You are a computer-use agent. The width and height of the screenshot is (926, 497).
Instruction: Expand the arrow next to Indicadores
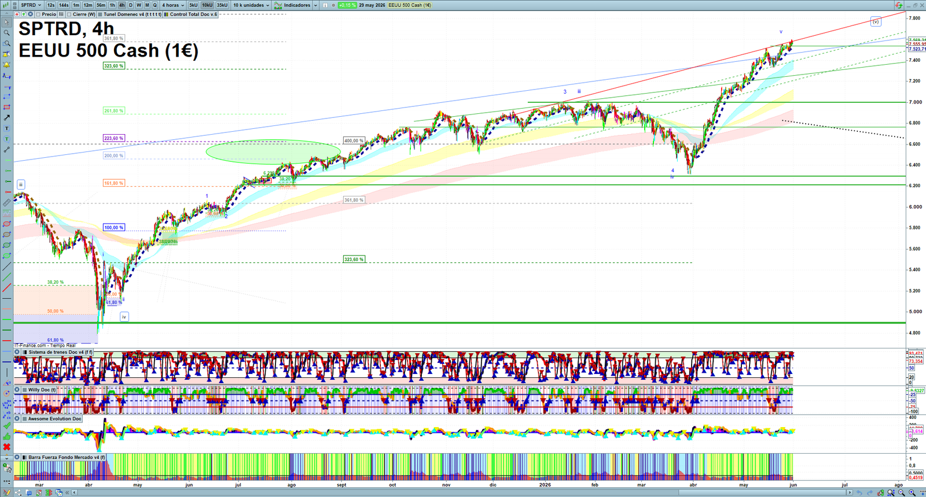[315, 5]
